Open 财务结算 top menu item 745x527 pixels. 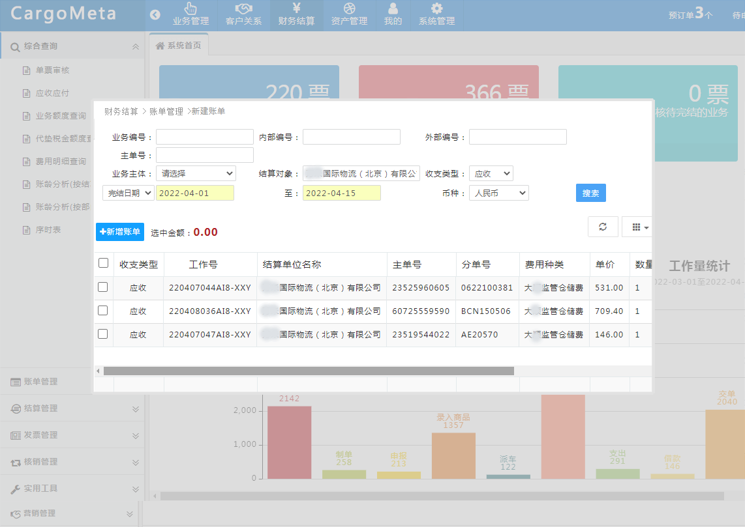296,14
